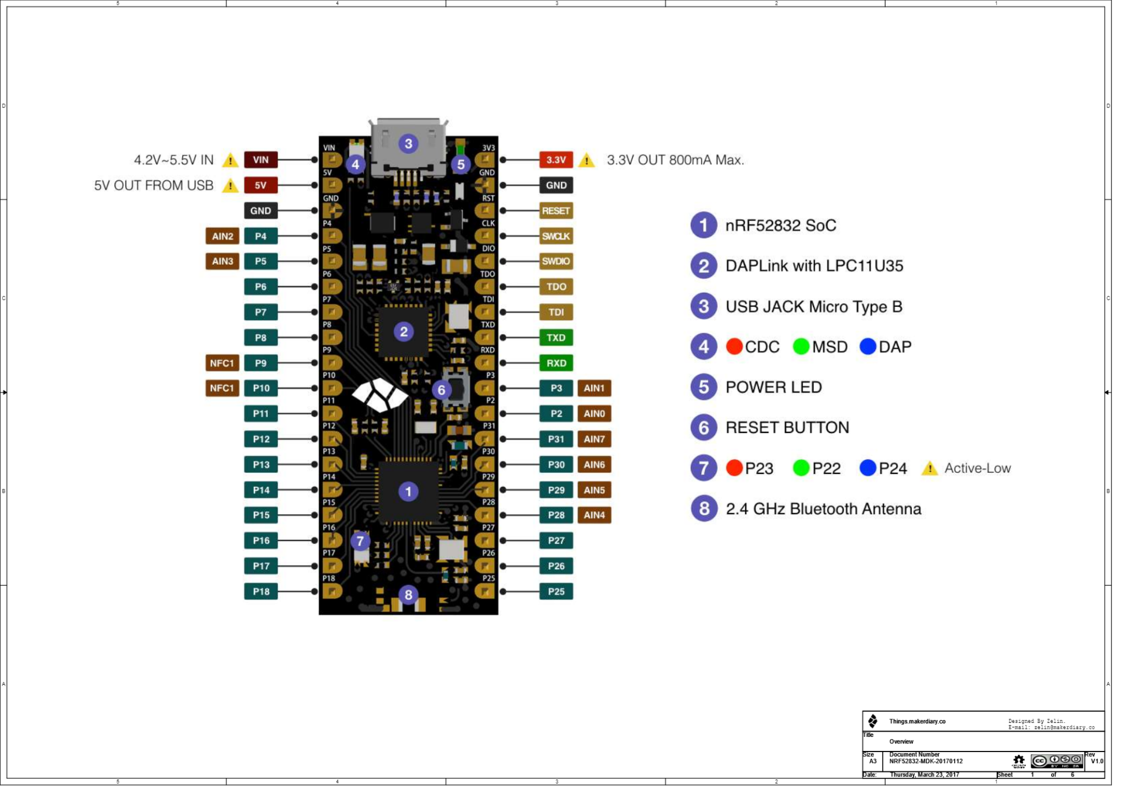Click the P18 pin label
The height and width of the screenshot is (793, 1123).
coord(261,591)
